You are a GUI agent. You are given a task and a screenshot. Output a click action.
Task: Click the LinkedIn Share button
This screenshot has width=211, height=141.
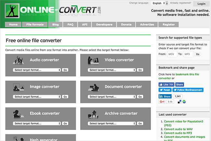[165, 96]
